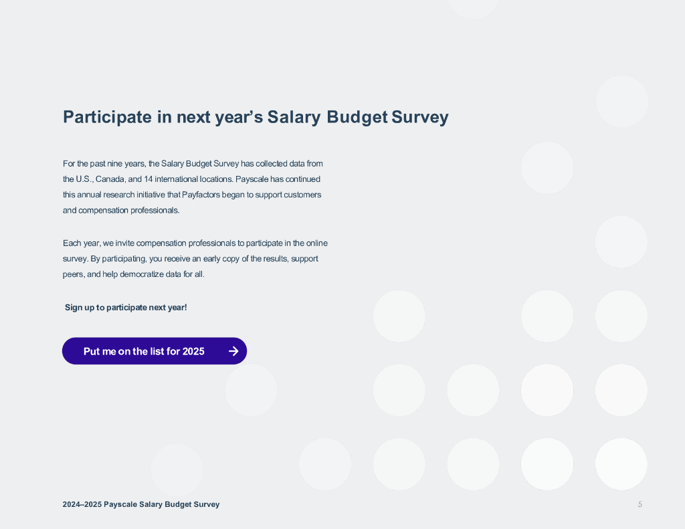Click the word "peers" in the second paragraph

pyautogui.click(x=74, y=274)
